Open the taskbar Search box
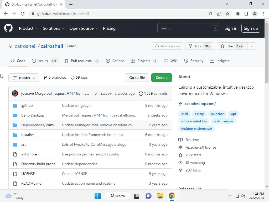The image size is (269, 202). (x=117, y=196)
